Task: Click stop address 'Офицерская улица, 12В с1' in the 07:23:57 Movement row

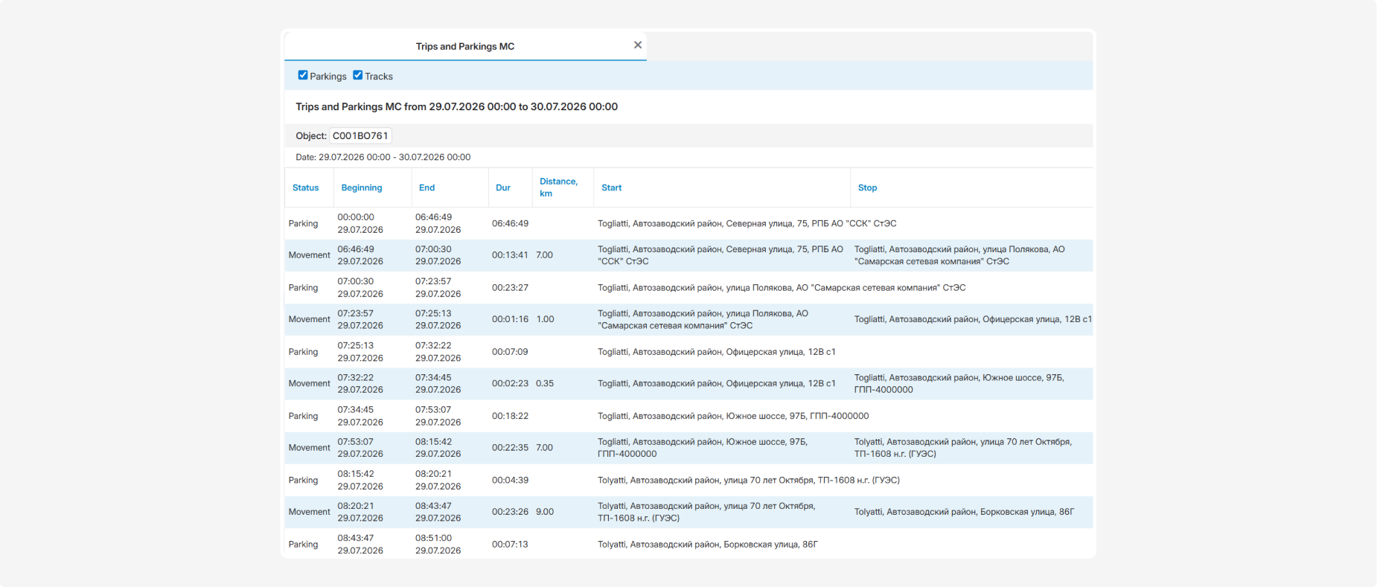Action: pyautogui.click(x=1037, y=319)
